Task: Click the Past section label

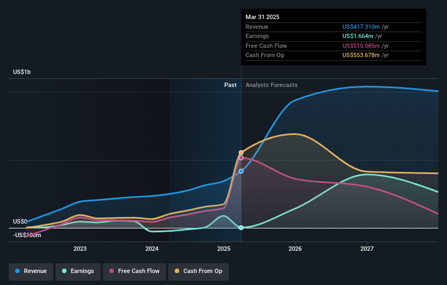Action: pos(230,85)
